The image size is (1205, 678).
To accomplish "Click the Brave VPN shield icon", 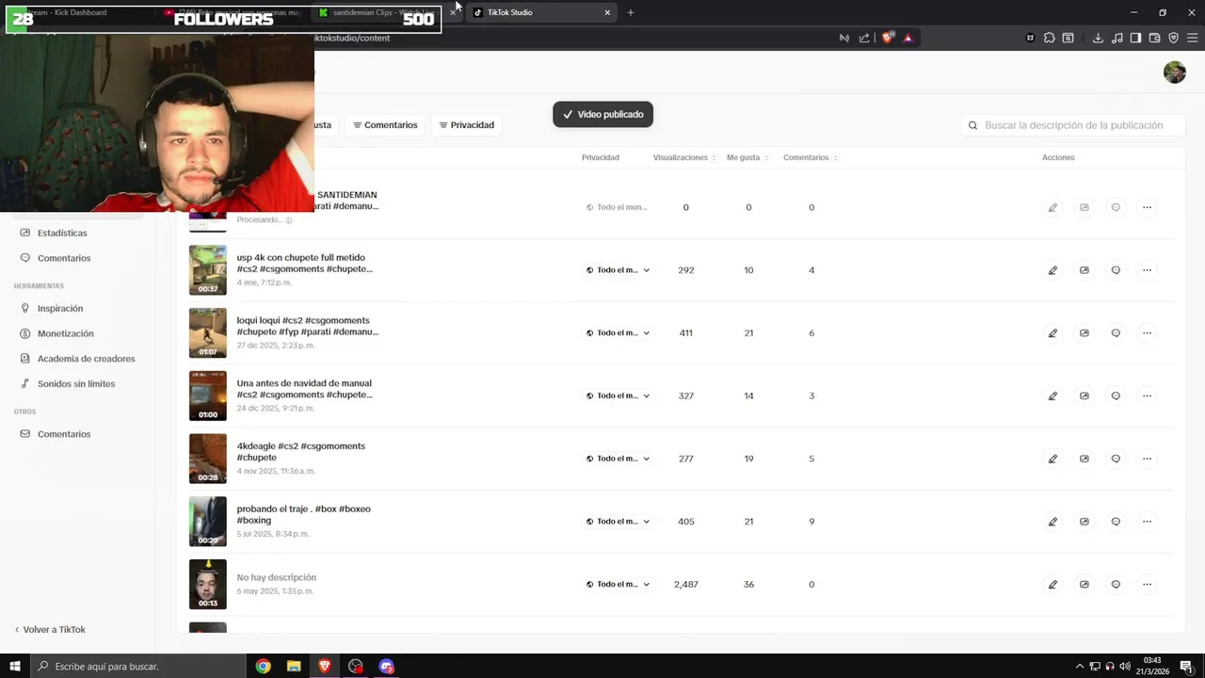I will [1173, 38].
